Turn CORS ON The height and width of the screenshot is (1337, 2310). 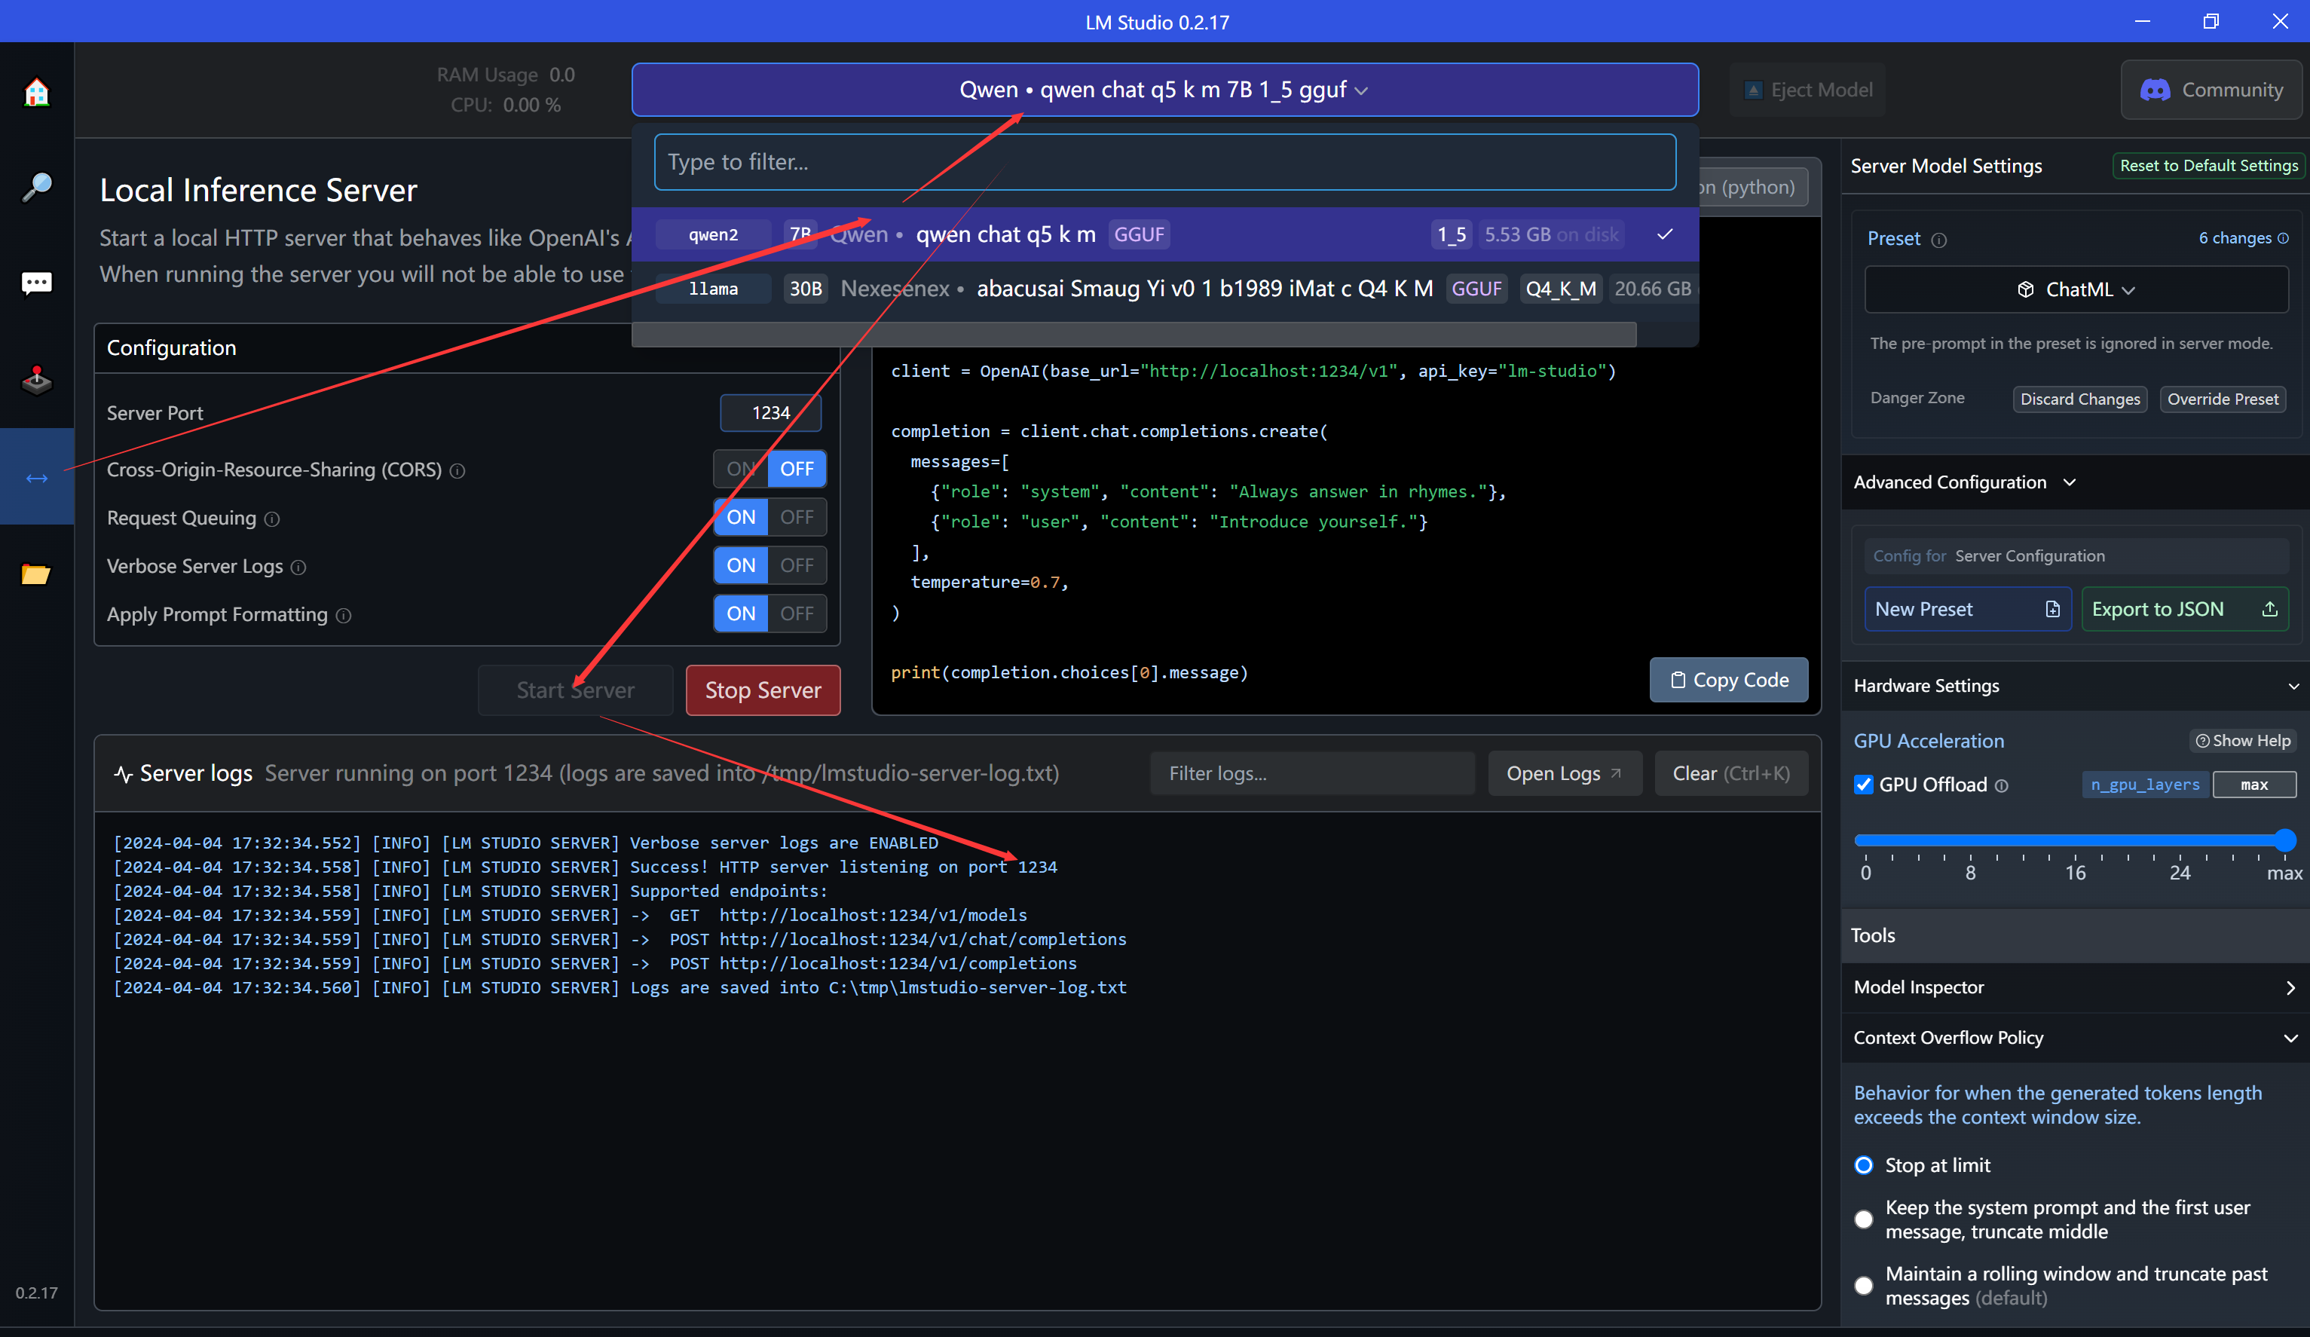pos(741,470)
